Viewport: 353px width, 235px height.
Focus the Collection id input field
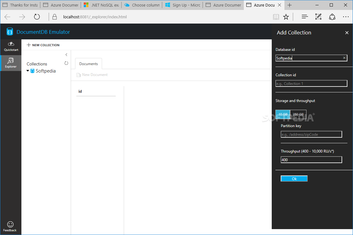[311, 83]
